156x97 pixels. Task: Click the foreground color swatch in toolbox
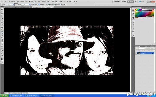coord(2,59)
